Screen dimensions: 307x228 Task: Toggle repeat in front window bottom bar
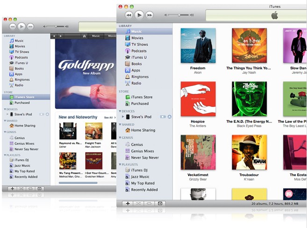pos(149,204)
